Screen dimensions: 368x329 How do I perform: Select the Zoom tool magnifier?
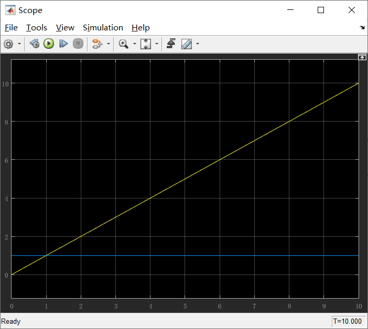123,44
